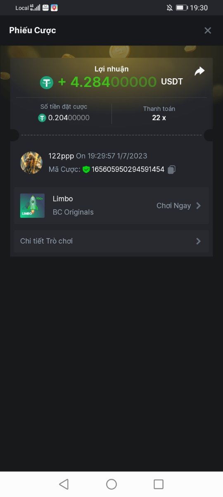The width and height of the screenshot is (223, 497).
Task: Open the 122ppp user avatar
Action: [31, 163]
